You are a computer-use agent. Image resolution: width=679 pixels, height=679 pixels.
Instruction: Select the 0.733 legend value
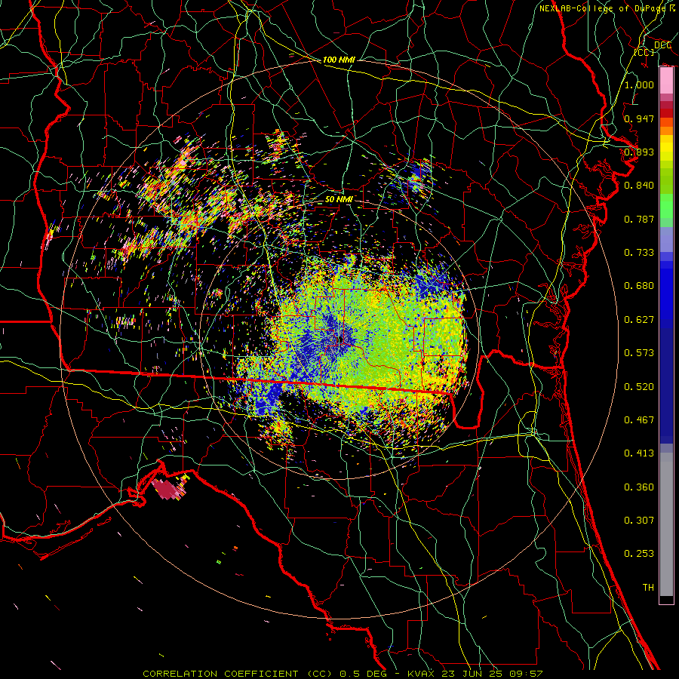point(639,253)
